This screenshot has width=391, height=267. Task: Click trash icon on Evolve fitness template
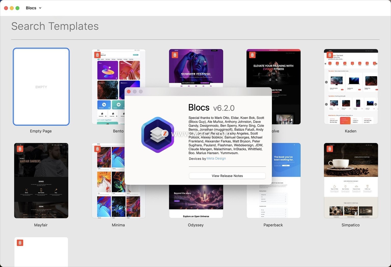(252, 55)
